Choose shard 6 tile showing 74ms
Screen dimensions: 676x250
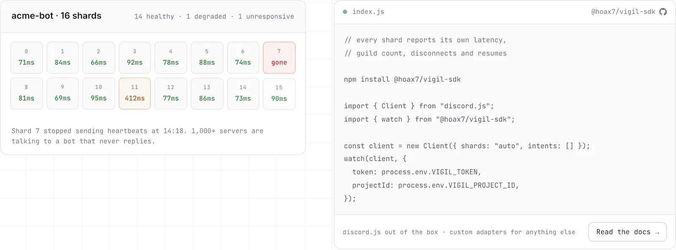pos(243,58)
